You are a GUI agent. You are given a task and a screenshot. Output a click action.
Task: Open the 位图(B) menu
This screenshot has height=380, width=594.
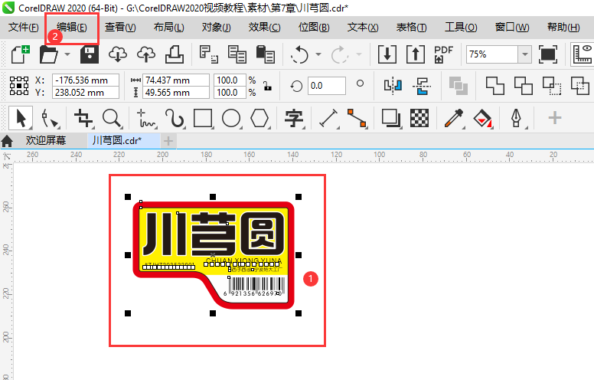click(314, 28)
